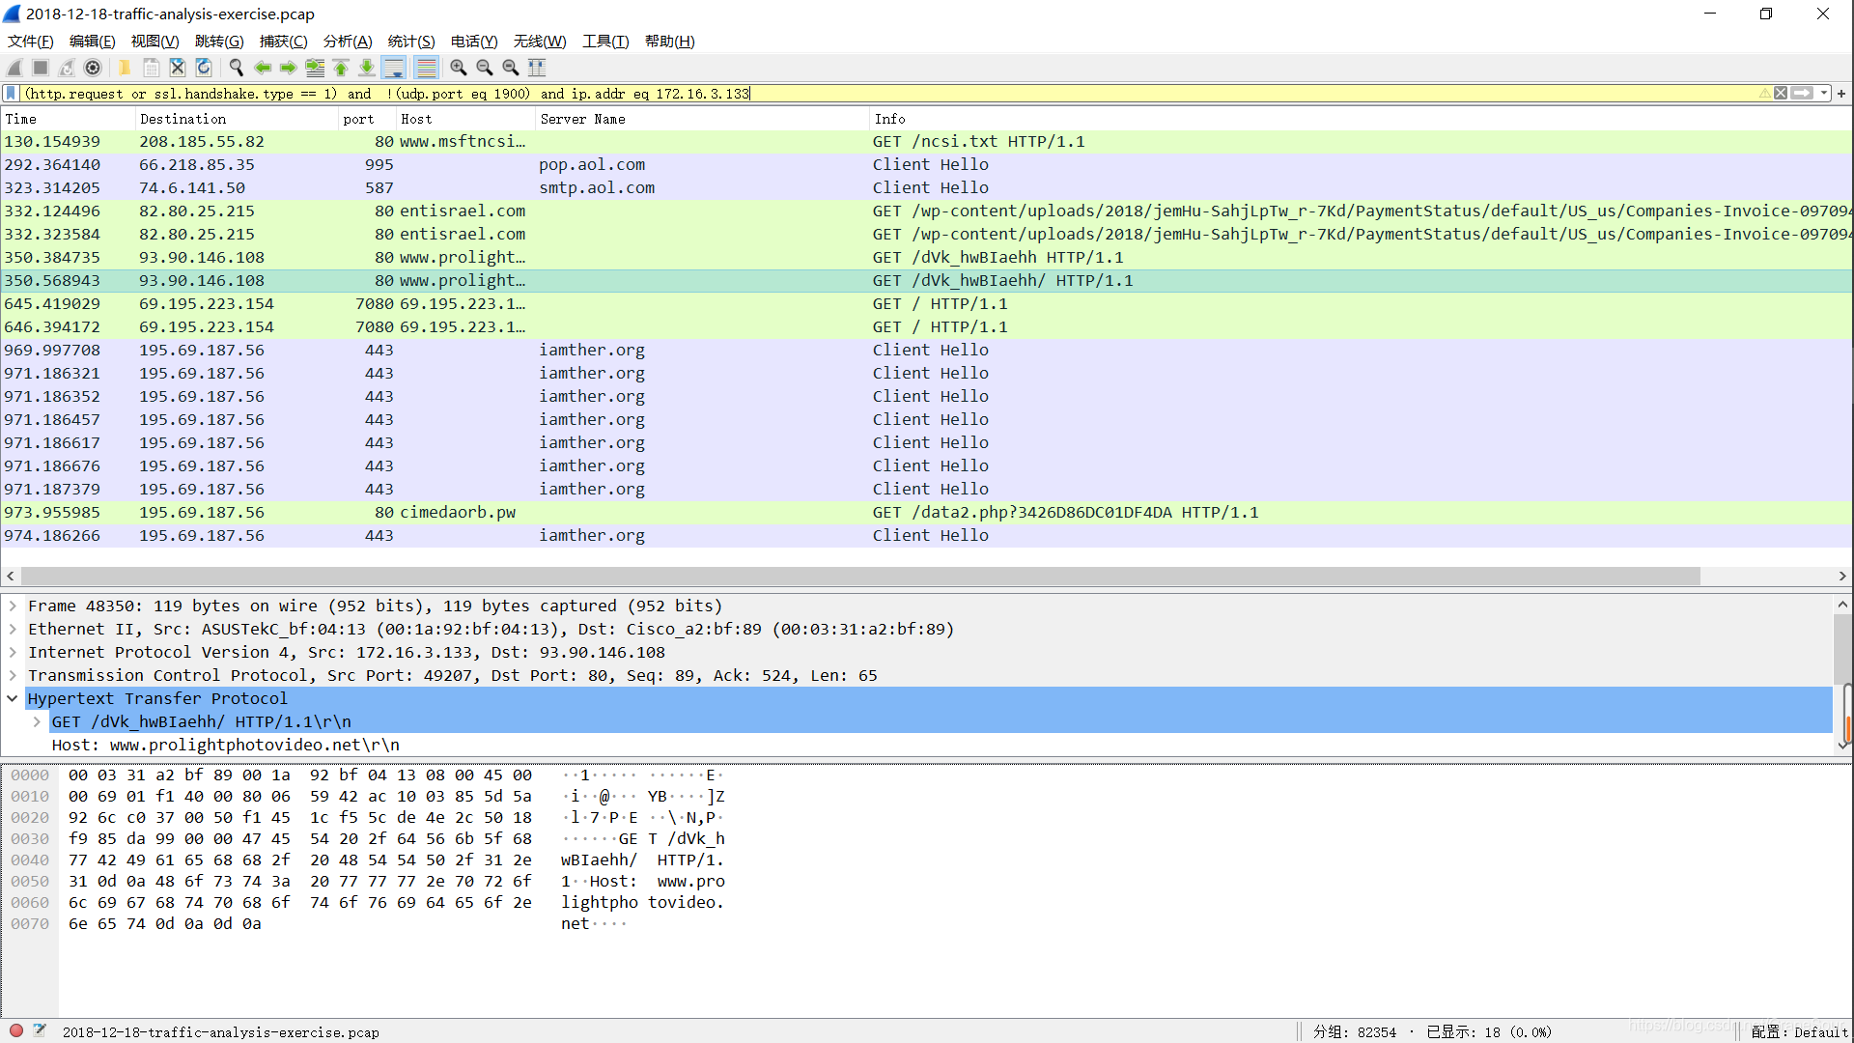This screenshot has height=1043, width=1854.
Task: Click the filter bookmark icon
Action: click(11, 94)
